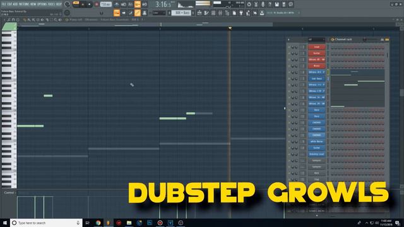Click the magnet snap icon in piano roll toolbar
The image size is (404, 227).
click(x=13, y=20)
